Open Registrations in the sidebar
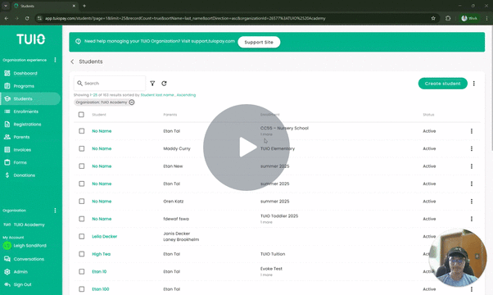The image size is (493, 295). point(27,125)
